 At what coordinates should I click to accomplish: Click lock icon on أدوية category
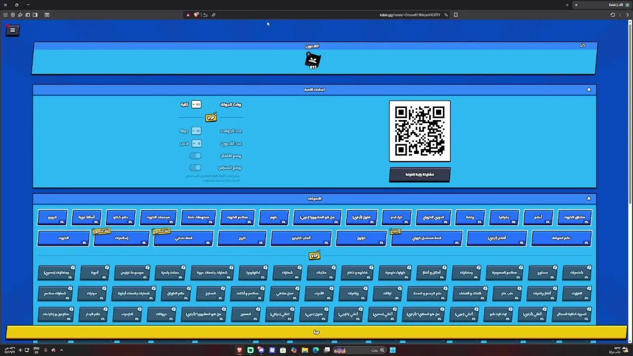[x=108, y=267]
